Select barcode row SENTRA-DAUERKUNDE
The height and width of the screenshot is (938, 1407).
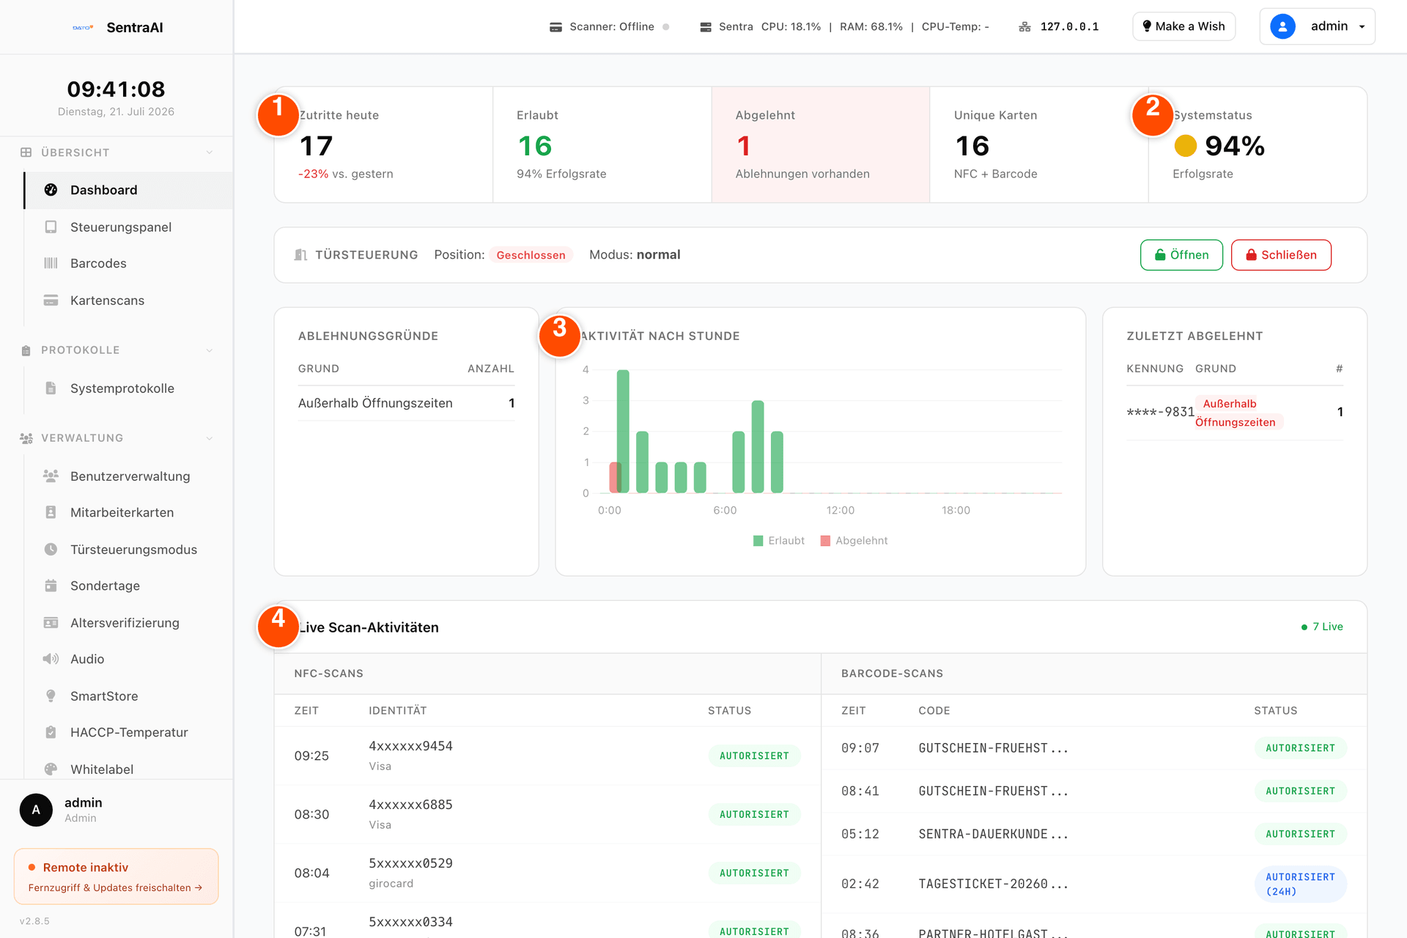pos(1094,834)
